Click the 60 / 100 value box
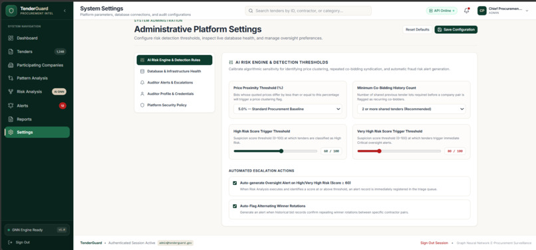The image size is (536, 250). [331, 151]
